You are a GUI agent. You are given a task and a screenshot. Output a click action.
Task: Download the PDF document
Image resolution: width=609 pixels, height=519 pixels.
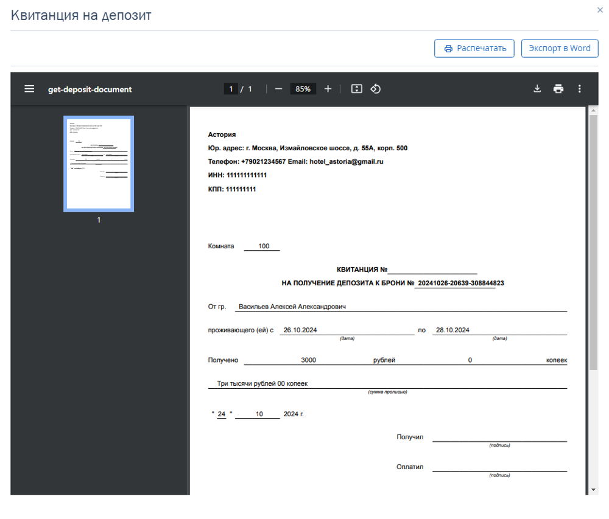coord(537,89)
